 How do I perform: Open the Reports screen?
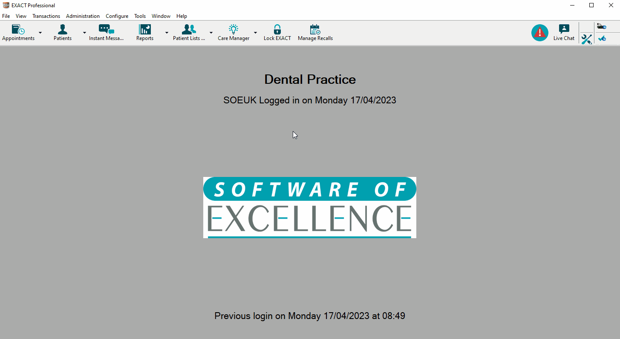(144, 32)
